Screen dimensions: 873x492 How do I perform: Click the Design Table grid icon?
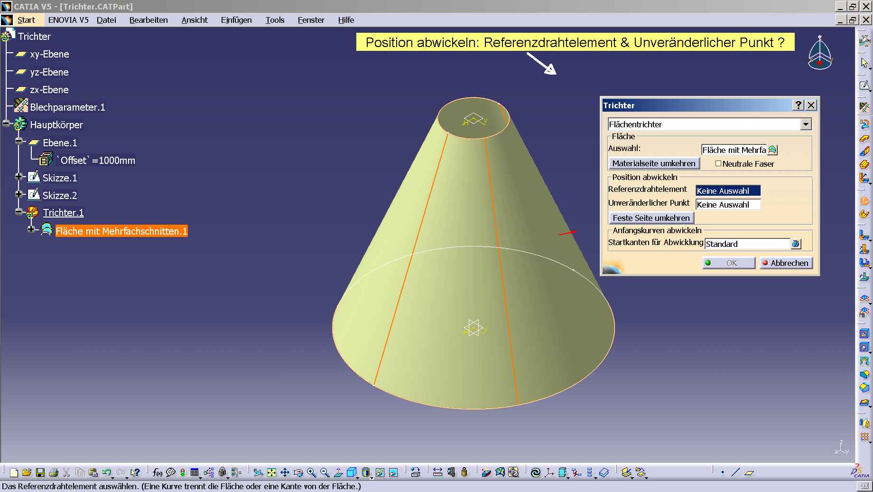coord(195,473)
